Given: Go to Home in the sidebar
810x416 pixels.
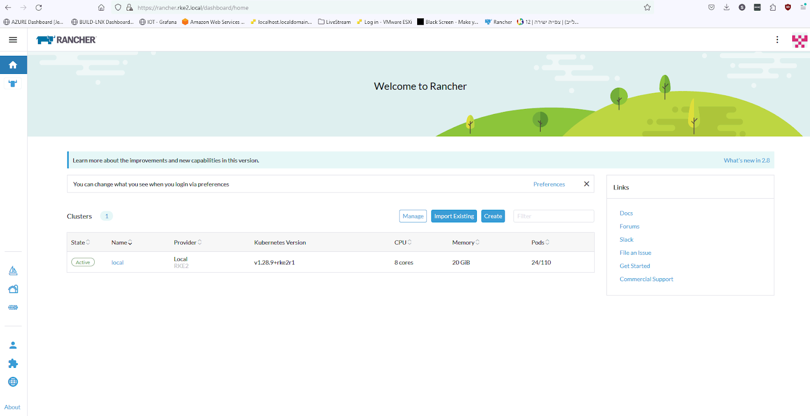Looking at the screenshot, I should tap(13, 65).
